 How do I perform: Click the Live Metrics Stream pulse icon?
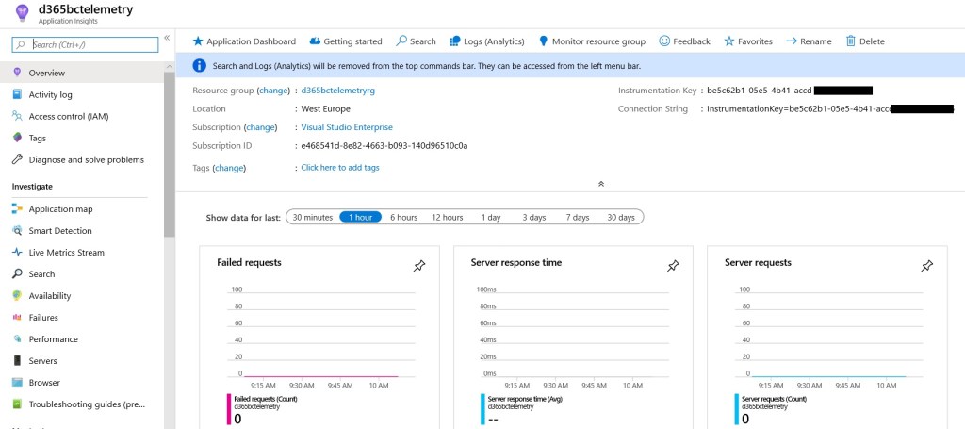coord(17,253)
